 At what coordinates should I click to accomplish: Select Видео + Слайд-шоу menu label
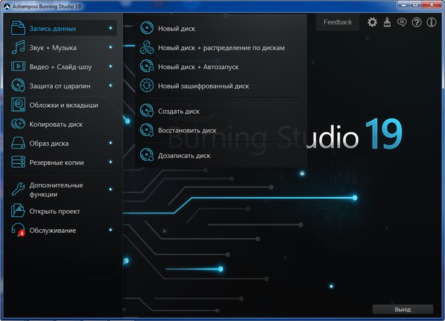[60, 67]
